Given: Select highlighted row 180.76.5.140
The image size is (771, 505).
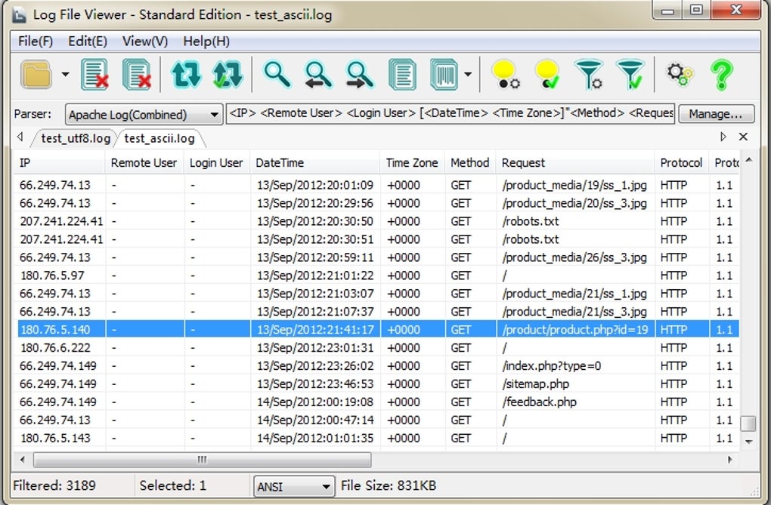Looking at the screenshot, I should (378, 330).
